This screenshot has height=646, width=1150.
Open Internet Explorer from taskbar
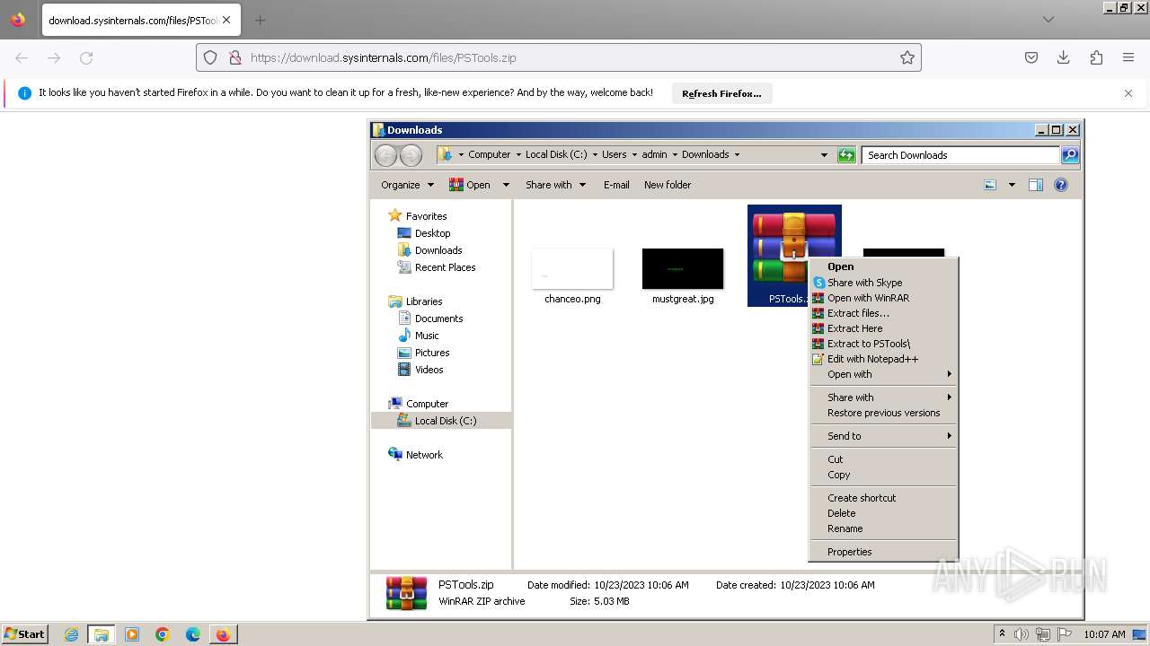(71, 634)
